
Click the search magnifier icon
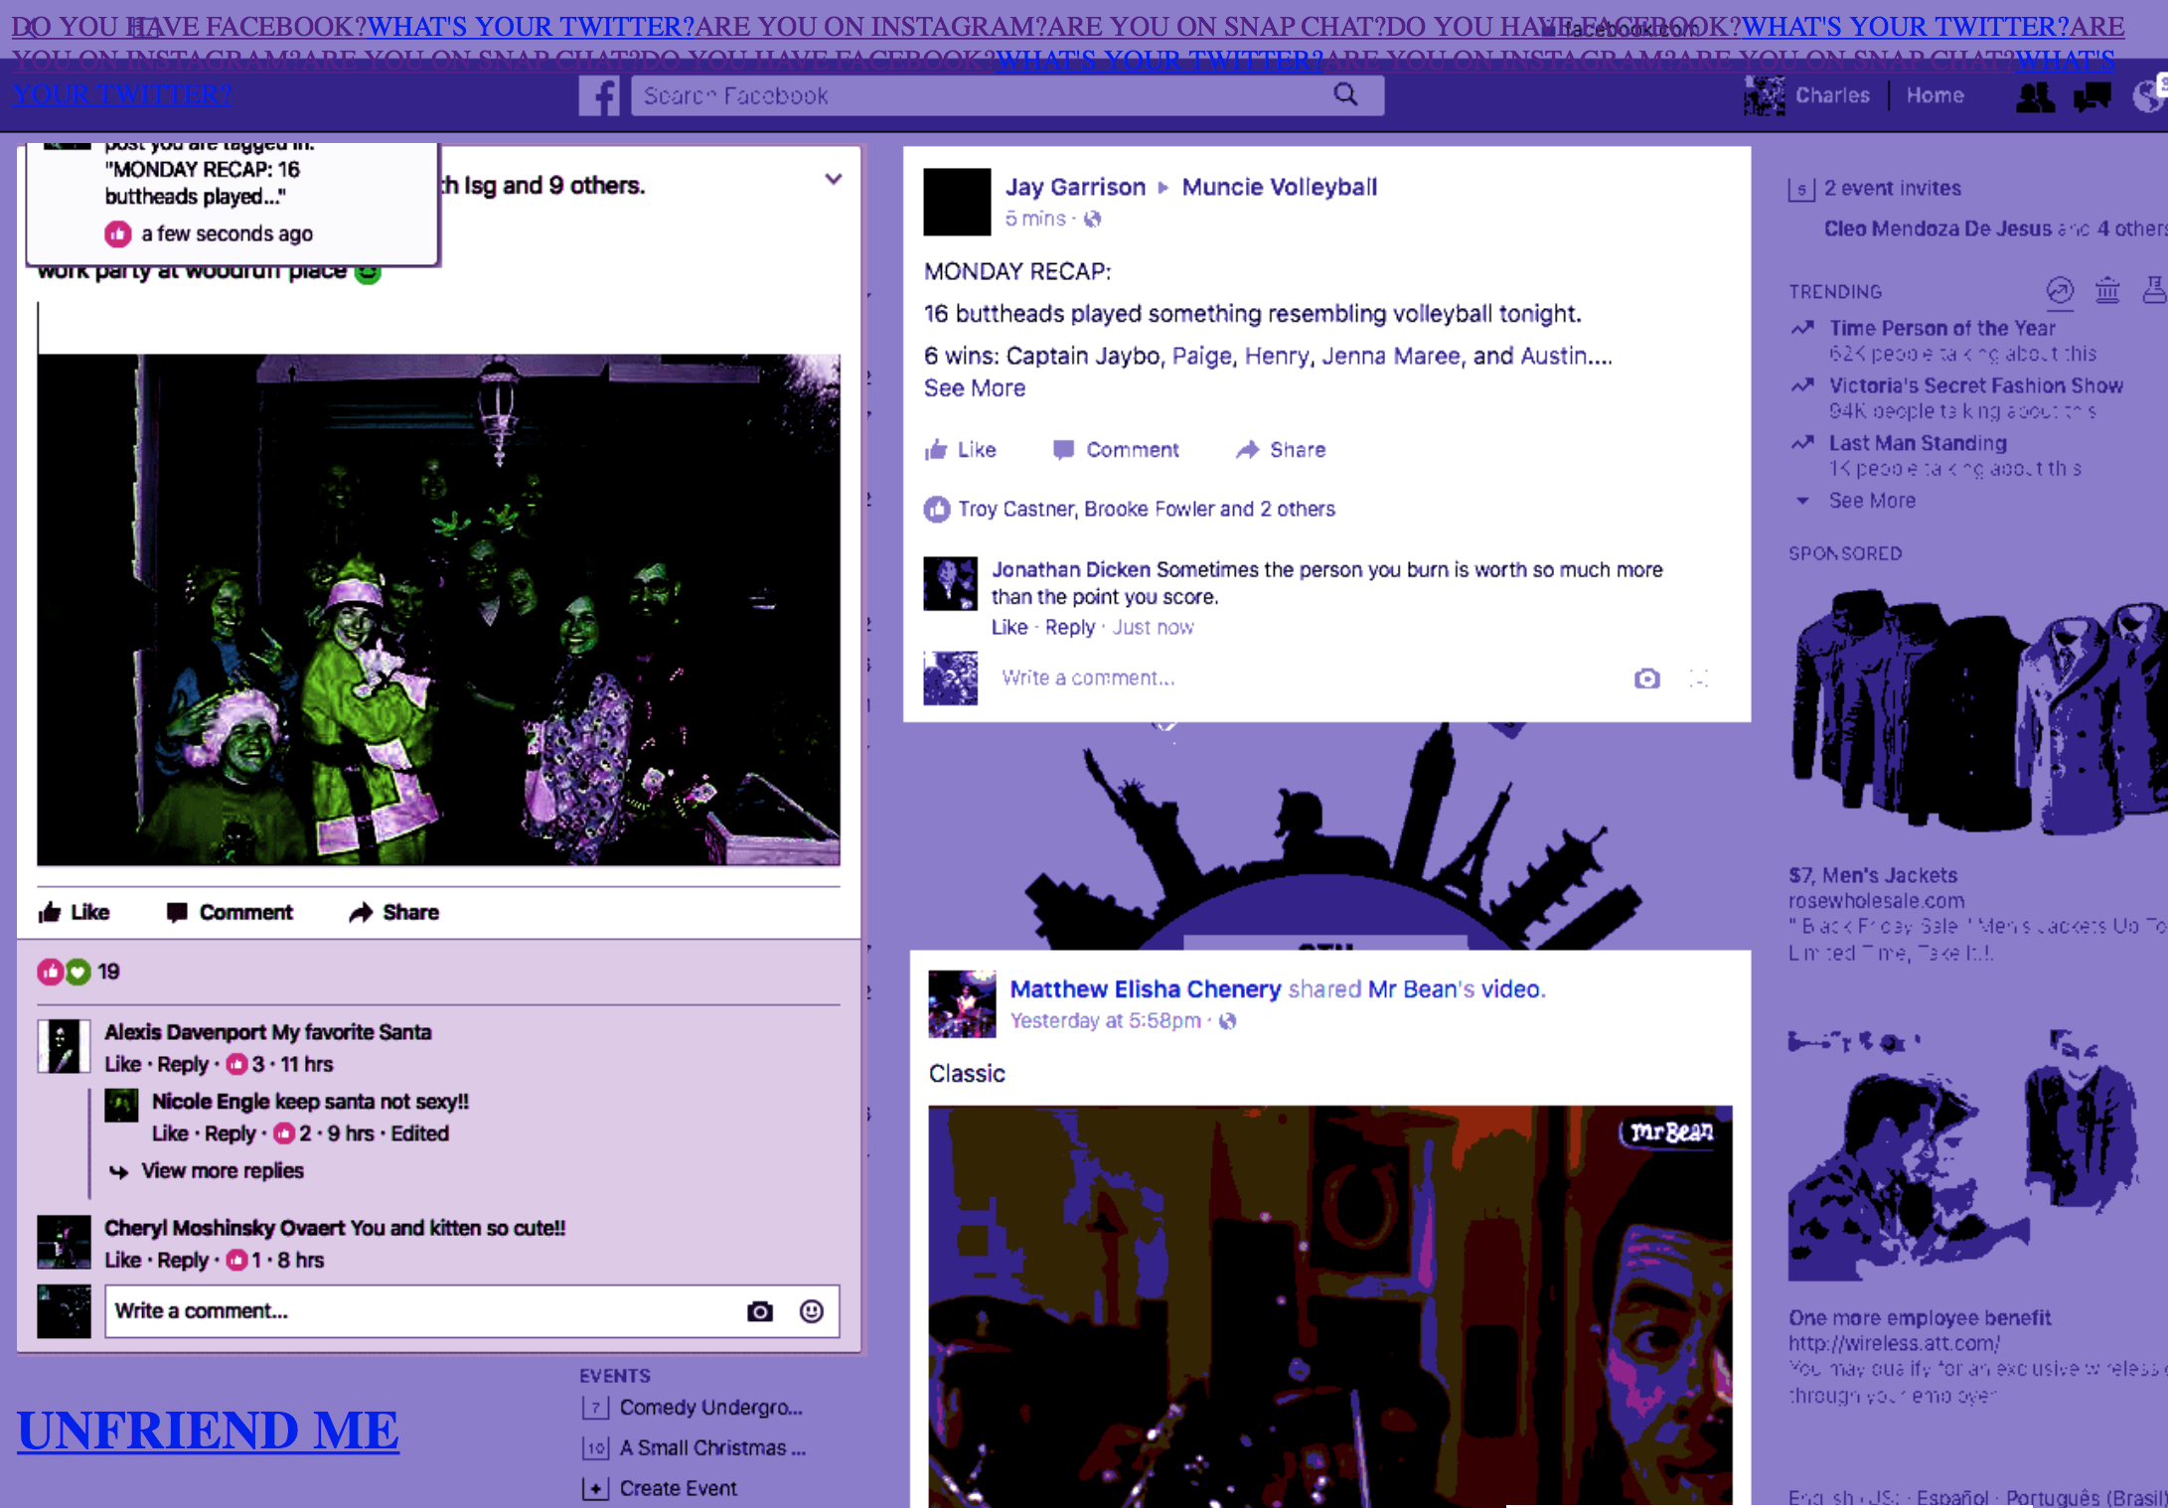[1345, 94]
